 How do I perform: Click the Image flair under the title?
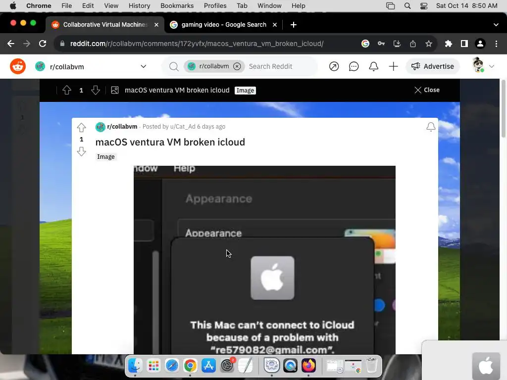pos(106,157)
